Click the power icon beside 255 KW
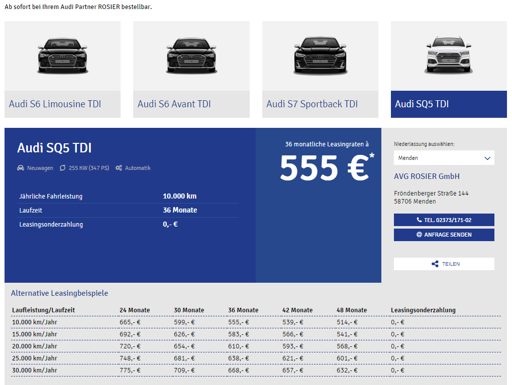The height and width of the screenshot is (385, 512). [x=62, y=168]
